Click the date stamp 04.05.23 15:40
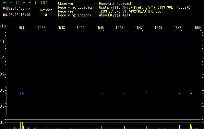This screenshot has width=204, height=129. point(17,15)
